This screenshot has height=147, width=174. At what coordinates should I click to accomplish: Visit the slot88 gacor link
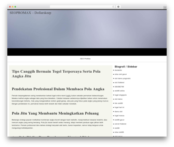point(119,120)
